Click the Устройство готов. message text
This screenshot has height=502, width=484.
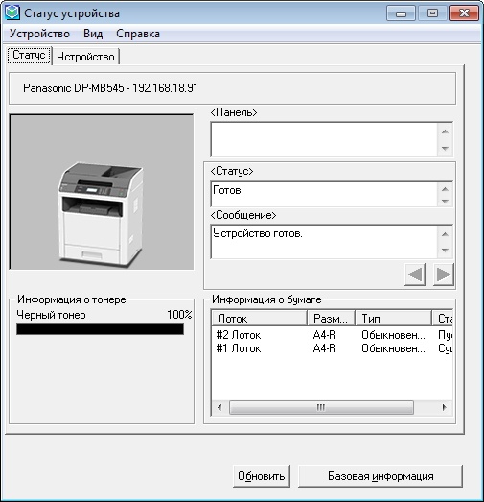coord(258,233)
